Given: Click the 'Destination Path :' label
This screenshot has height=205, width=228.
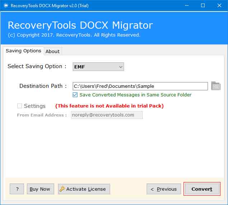Looking at the screenshot, I should [43, 86].
